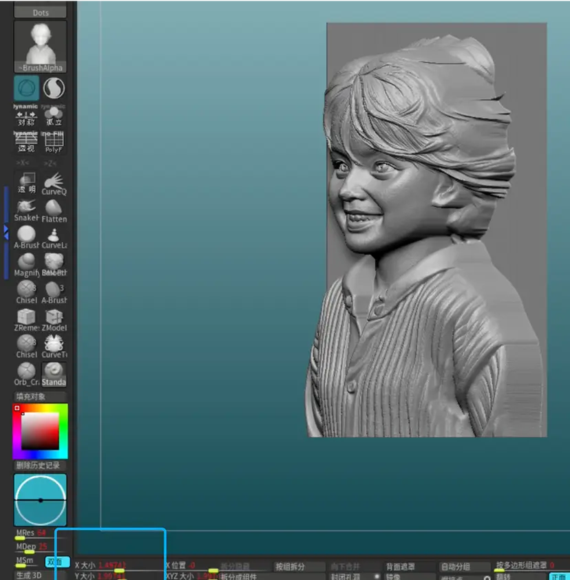The height and width of the screenshot is (580, 570).
Task: Select the ZRemesher brush icon
Action: point(26,319)
